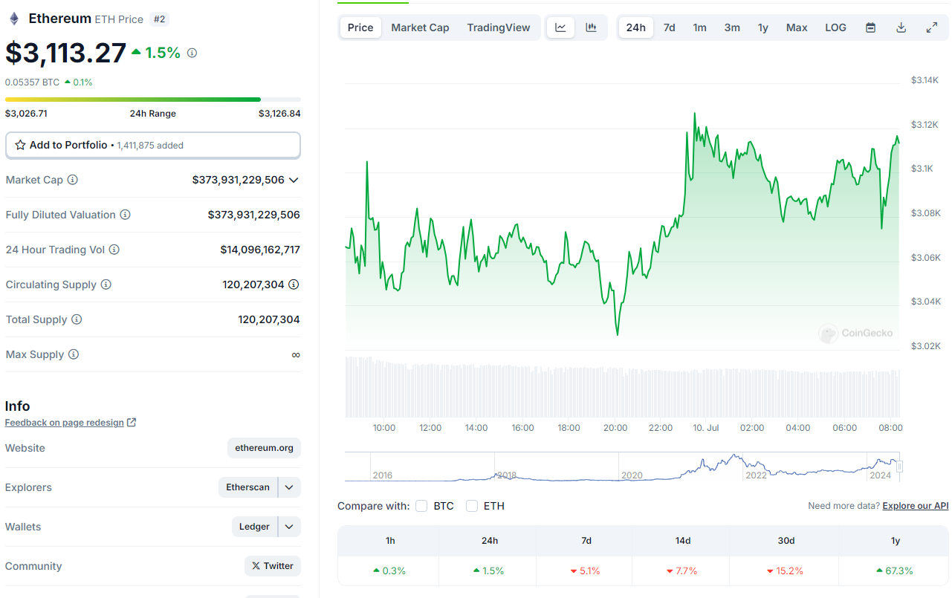952x598 pixels.
Task: Click the volume bars below price chart
Action: coord(622,386)
